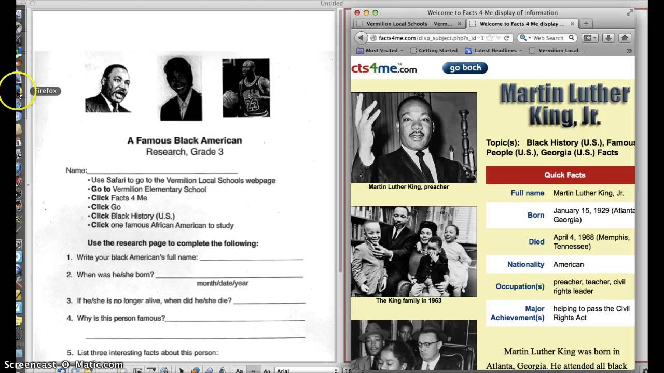The height and width of the screenshot is (373, 664).
Task: Click the Quick Facts header bar
Action: [560, 175]
